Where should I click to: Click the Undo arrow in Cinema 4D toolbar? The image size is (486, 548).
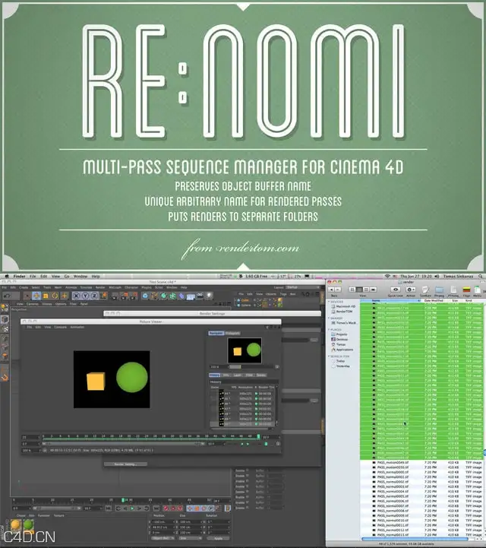(x=8, y=296)
